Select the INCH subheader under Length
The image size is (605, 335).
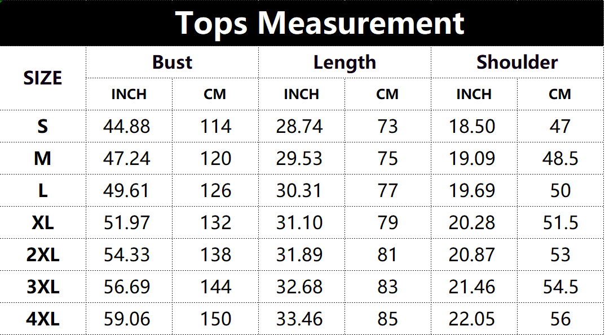coord(301,94)
